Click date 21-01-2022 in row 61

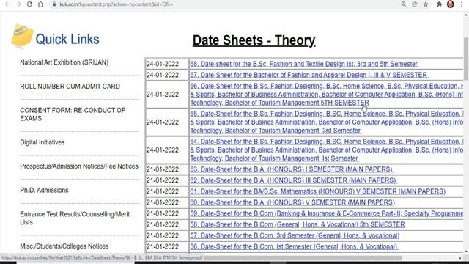click(163, 191)
